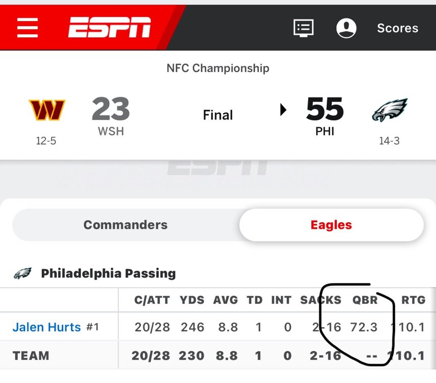Click the WSH team abbreviation
Viewport: 436px width, 383px height.
pos(111,131)
